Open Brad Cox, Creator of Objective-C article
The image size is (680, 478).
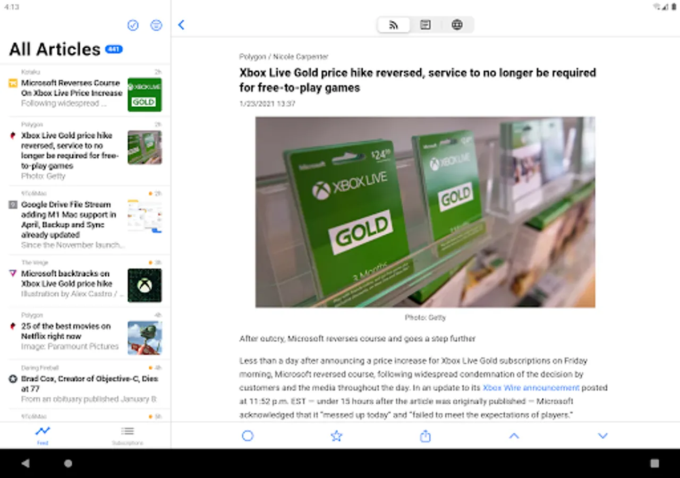click(85, 384)
